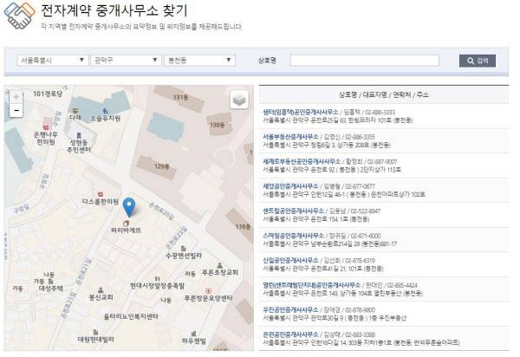Screen dimensions: 520x357
Task: Click the 101경로당 label on map
Action: (48, 94)
